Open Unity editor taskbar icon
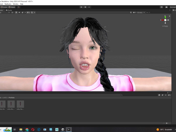 pos(69,129)
